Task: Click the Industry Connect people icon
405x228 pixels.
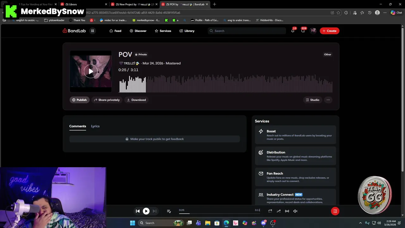Action: point(261,195)
